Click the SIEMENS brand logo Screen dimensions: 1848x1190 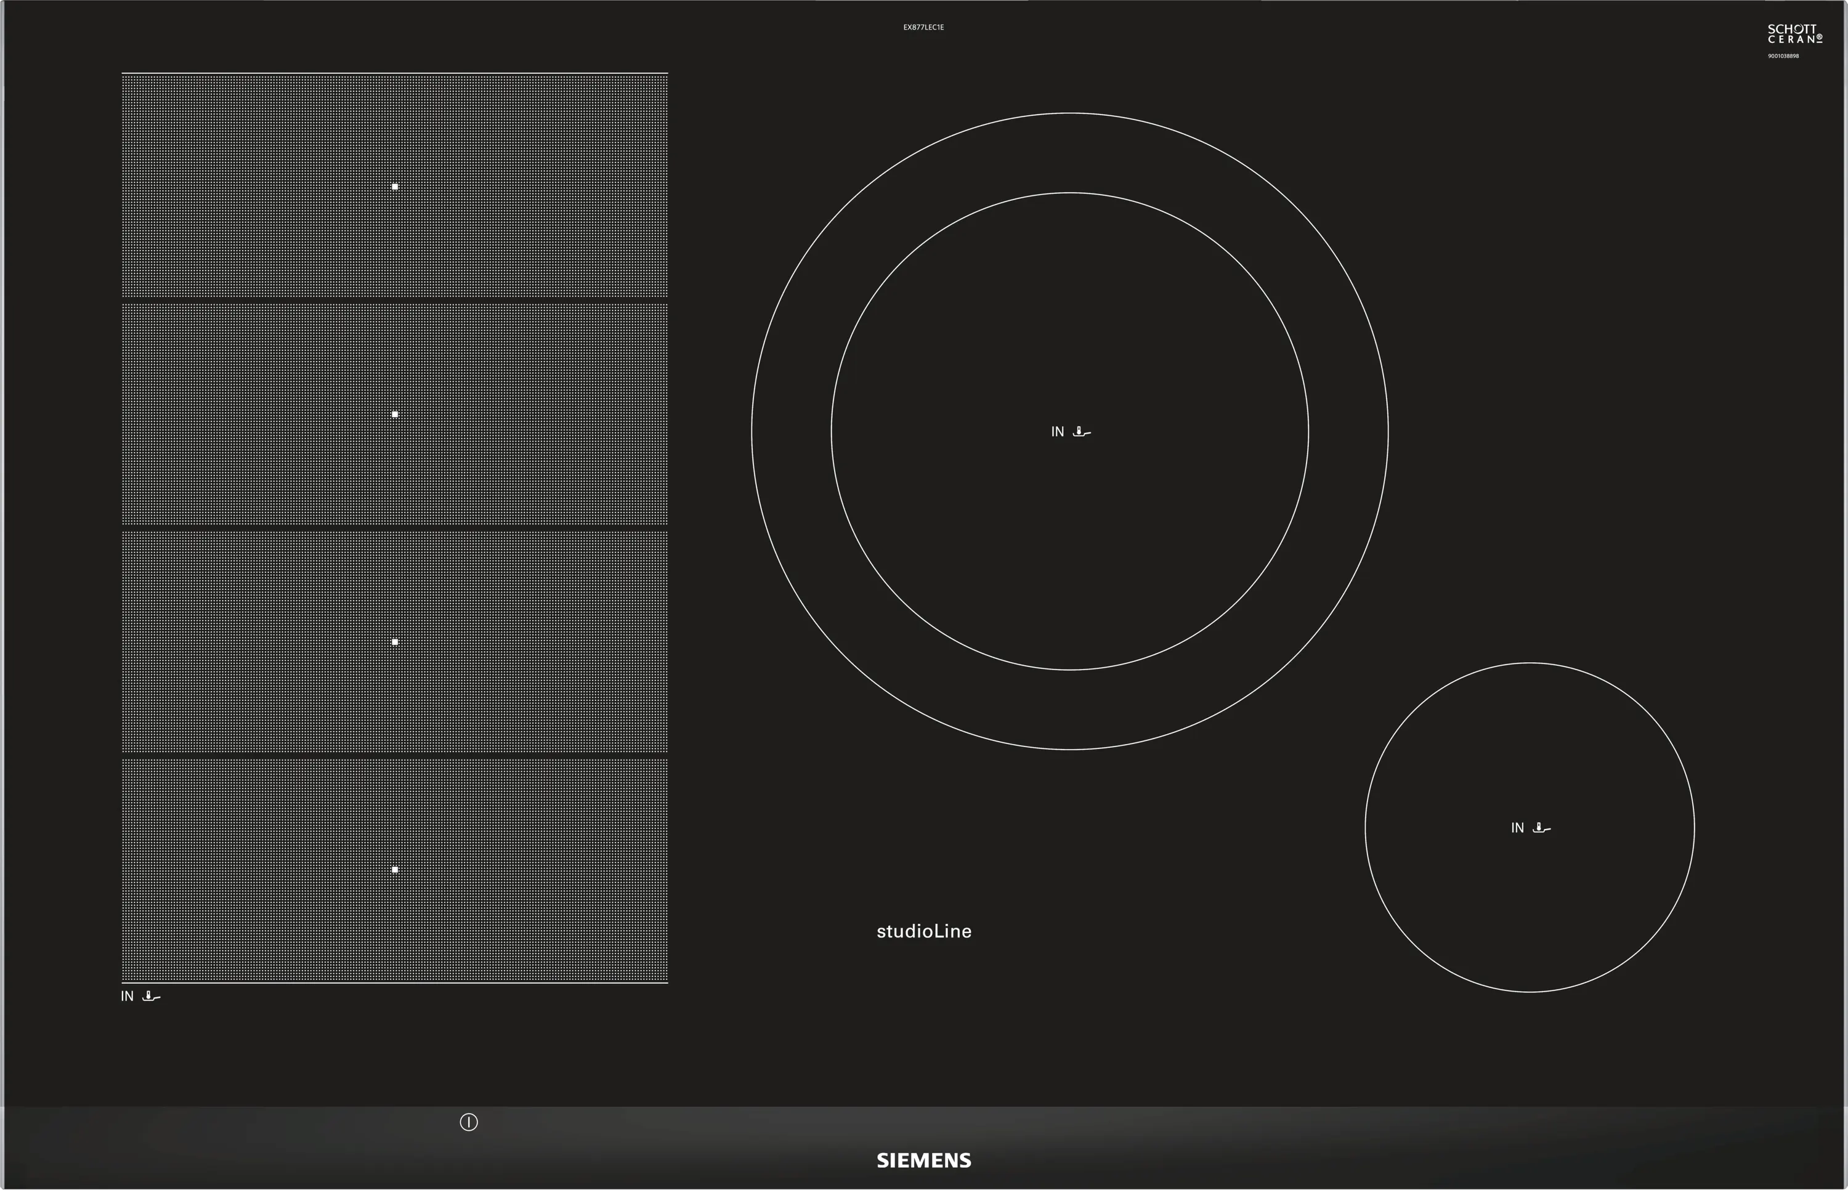923,1160
